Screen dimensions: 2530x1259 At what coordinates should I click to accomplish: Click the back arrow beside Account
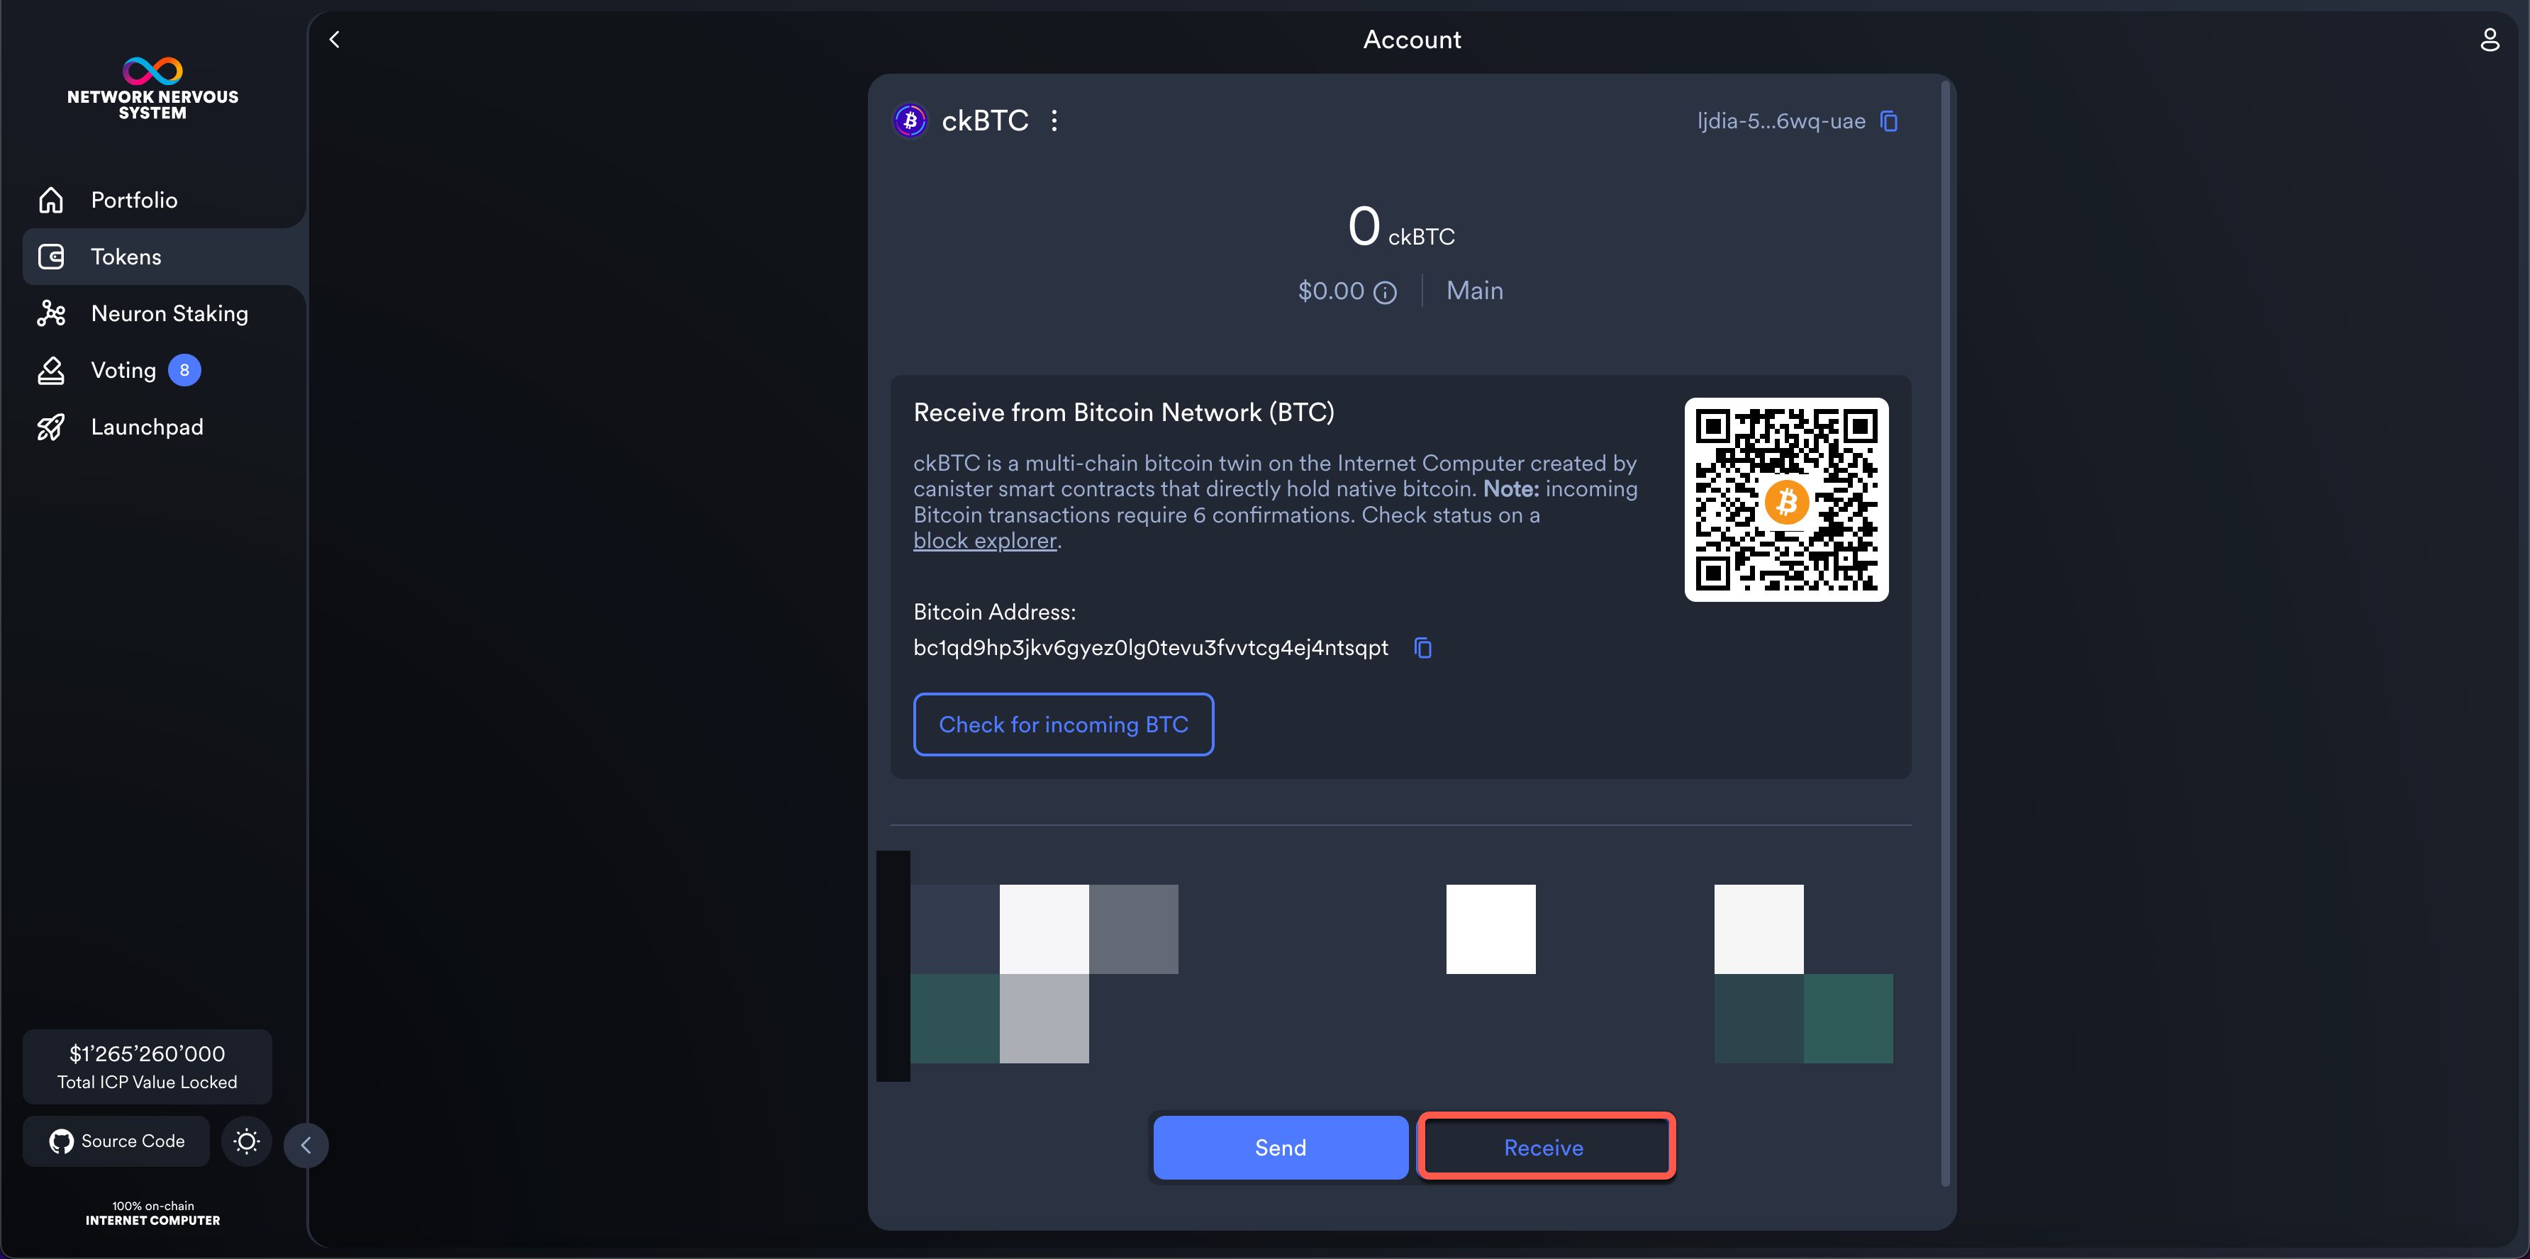coord(335,39)
